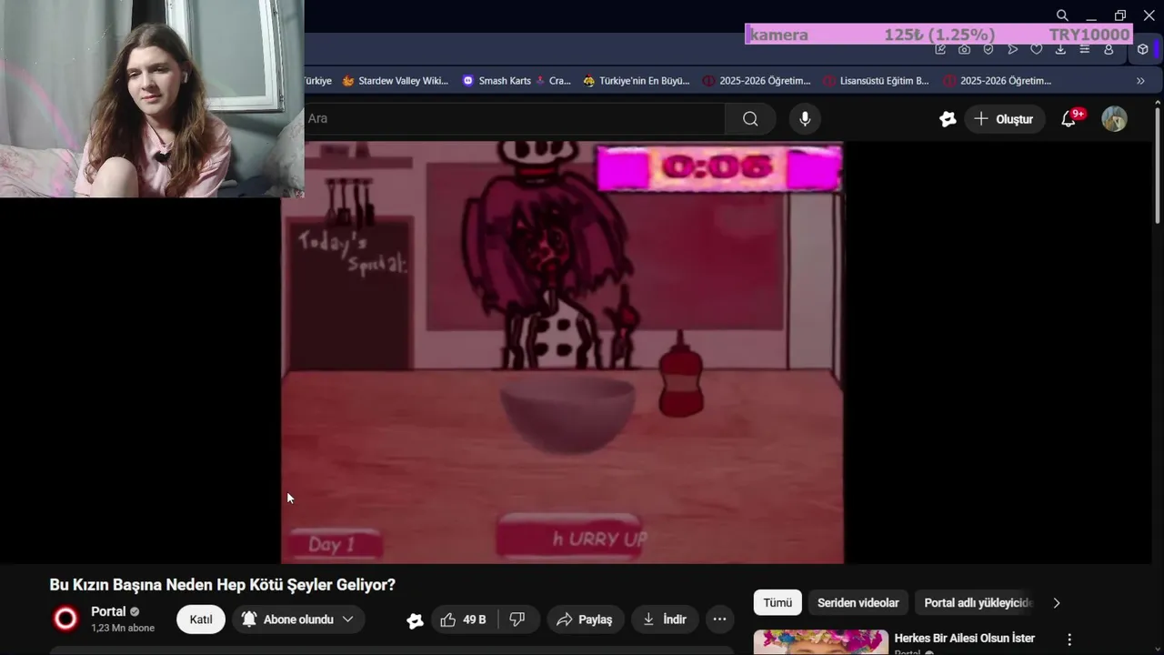1164x655 pixels.
Task: Click the Portal channel avatar
Action: pos(65,620)
